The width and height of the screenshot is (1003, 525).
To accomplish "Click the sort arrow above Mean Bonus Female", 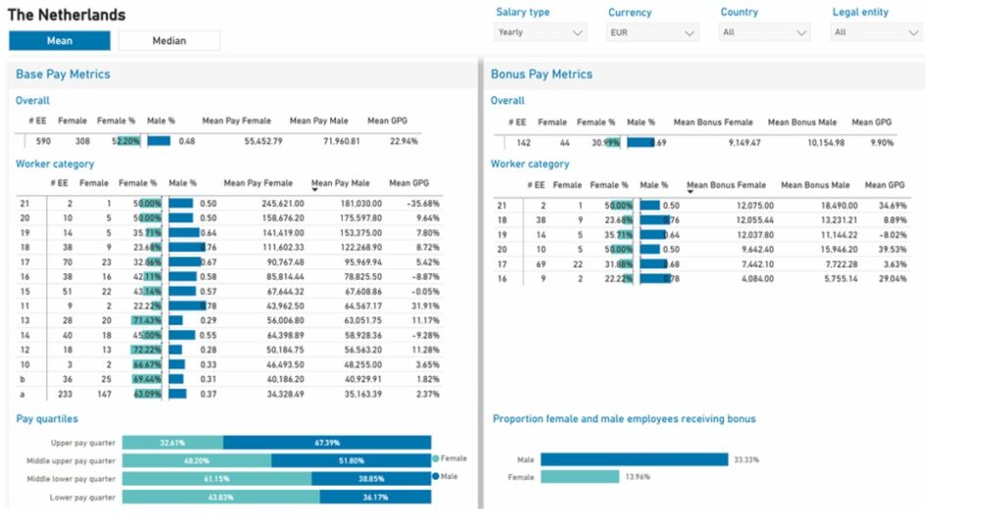I will point(692,192).
